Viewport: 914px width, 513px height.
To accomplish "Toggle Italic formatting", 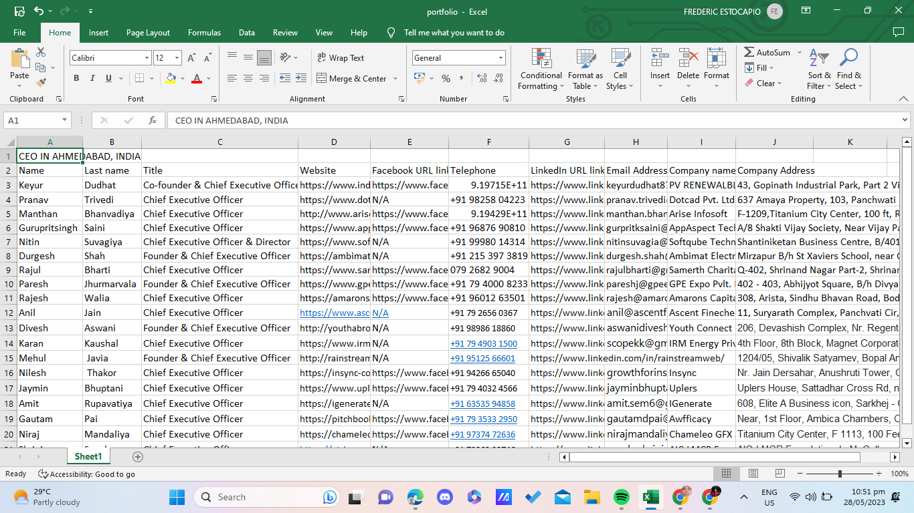I will (x=92, y=78).
